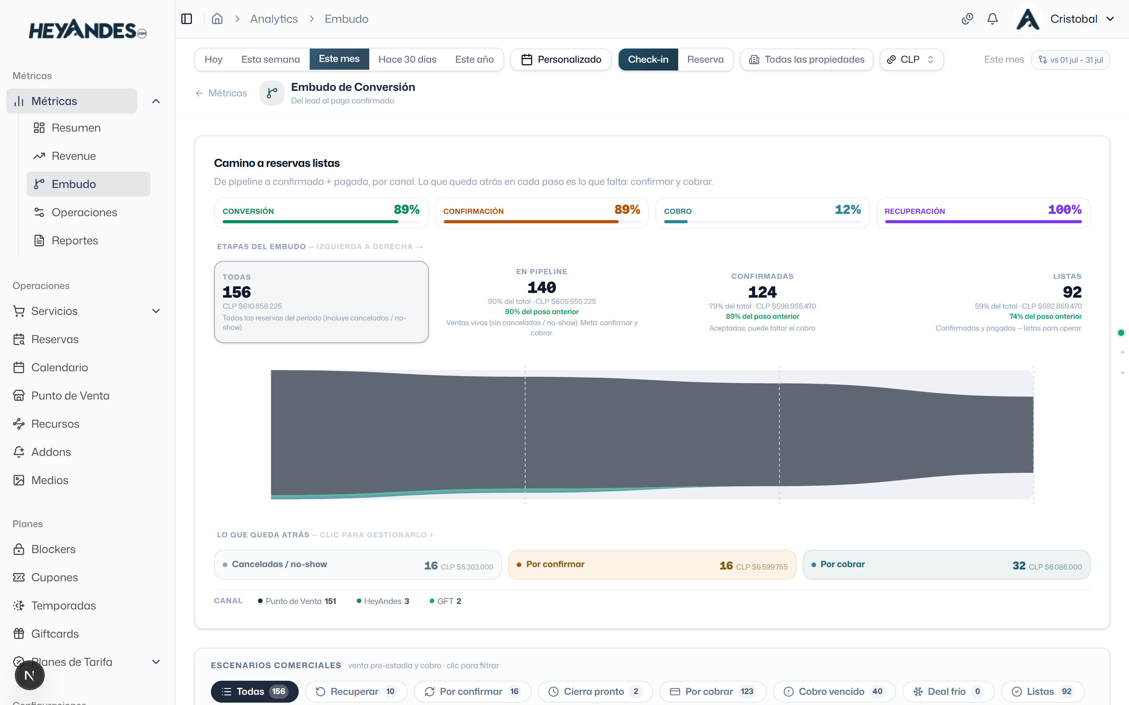Open the CLP currency dropdown
This screenshot has height=705, width=1129.
pos(911,59)
